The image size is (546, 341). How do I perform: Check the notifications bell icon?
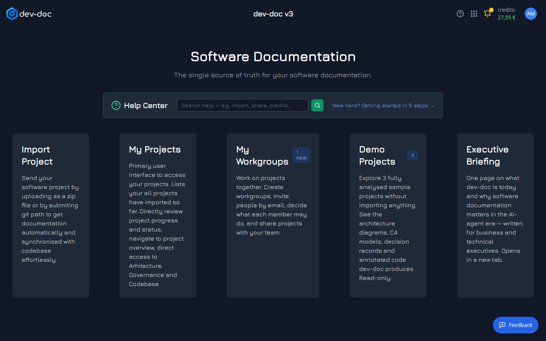(488, 13)
